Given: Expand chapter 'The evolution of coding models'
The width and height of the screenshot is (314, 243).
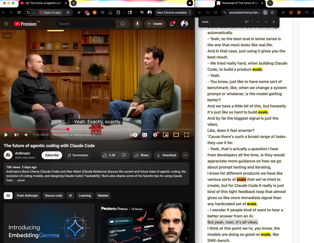Looking at the screenshot, I should coord(74,135).
